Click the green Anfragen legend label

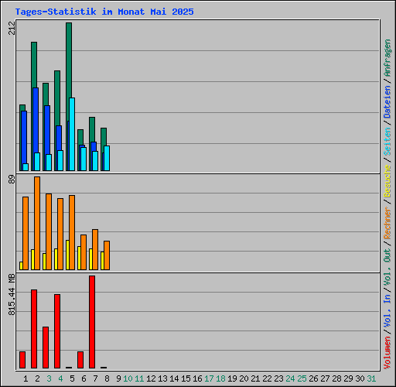point(387,58)
